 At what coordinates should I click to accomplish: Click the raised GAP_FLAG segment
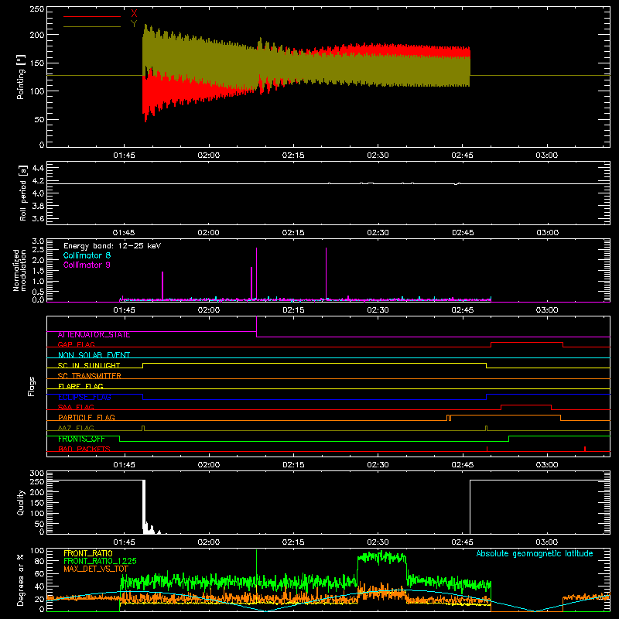(527, 342)
